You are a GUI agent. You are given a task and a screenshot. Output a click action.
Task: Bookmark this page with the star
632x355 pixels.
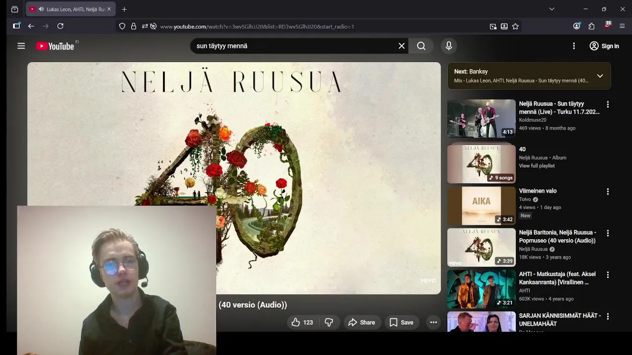pyautogui.click(x=515, y=26)
